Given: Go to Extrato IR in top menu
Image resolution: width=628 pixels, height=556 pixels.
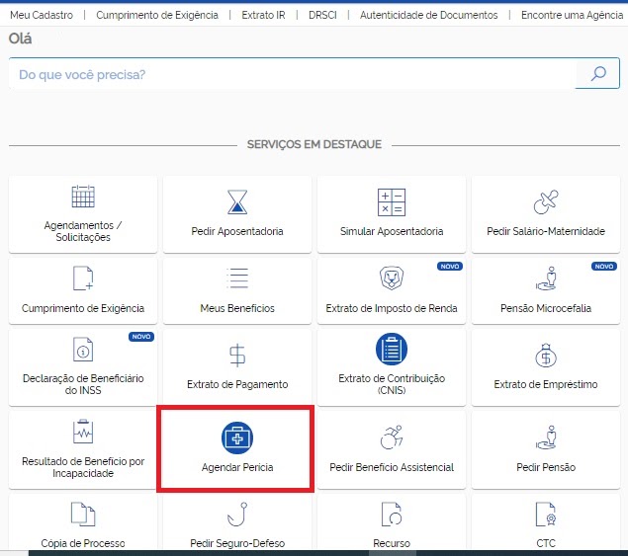Looking at the screenshot, I should 262,16.
